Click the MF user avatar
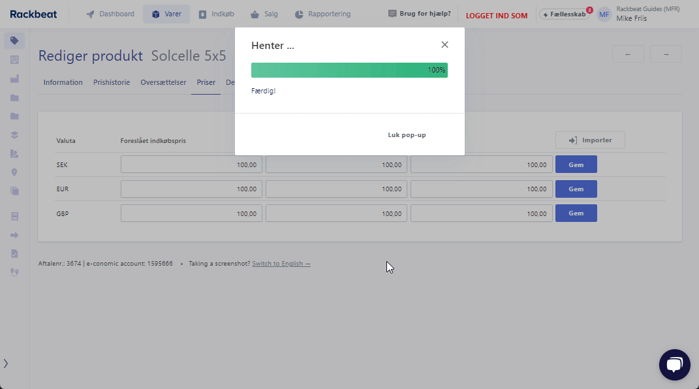The image size is (699, 389). pos(604,14)
